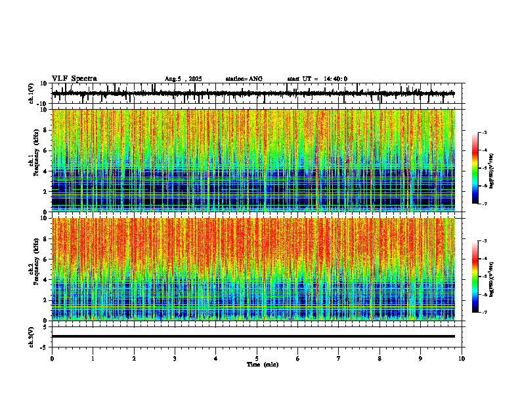Click time axis tick label "7"
The height and width of the screenshot is (402, 520).
(339, 359)
